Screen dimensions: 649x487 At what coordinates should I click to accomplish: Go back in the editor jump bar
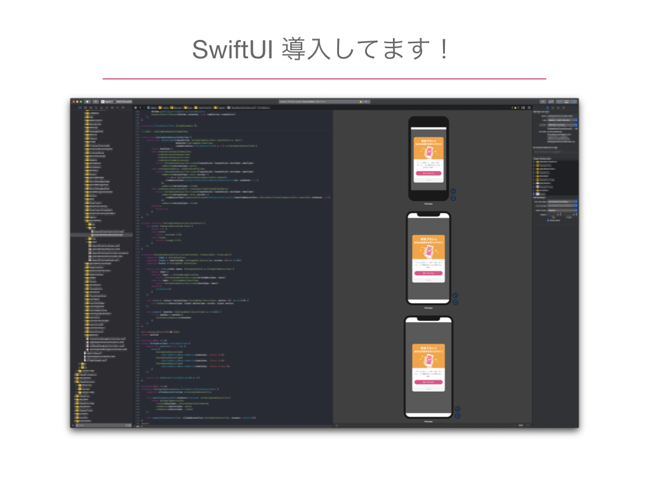point(140,108)
